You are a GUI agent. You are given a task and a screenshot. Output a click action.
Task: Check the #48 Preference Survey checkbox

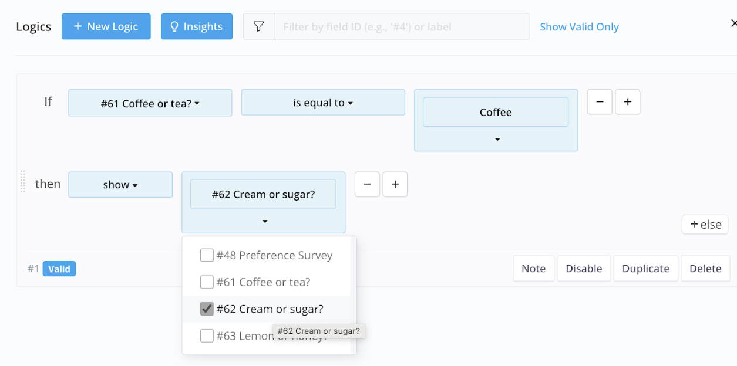coord(207,255)
